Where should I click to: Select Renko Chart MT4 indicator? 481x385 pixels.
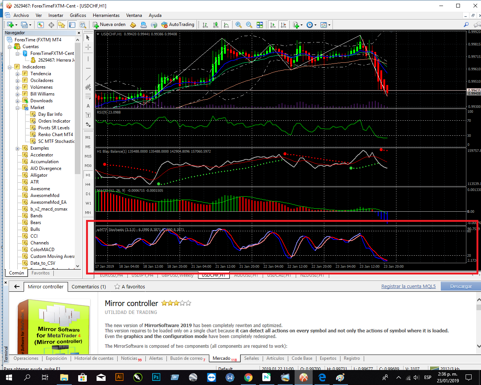pos(55,135)
